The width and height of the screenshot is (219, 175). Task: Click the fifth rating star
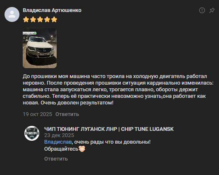pos(54,19)
